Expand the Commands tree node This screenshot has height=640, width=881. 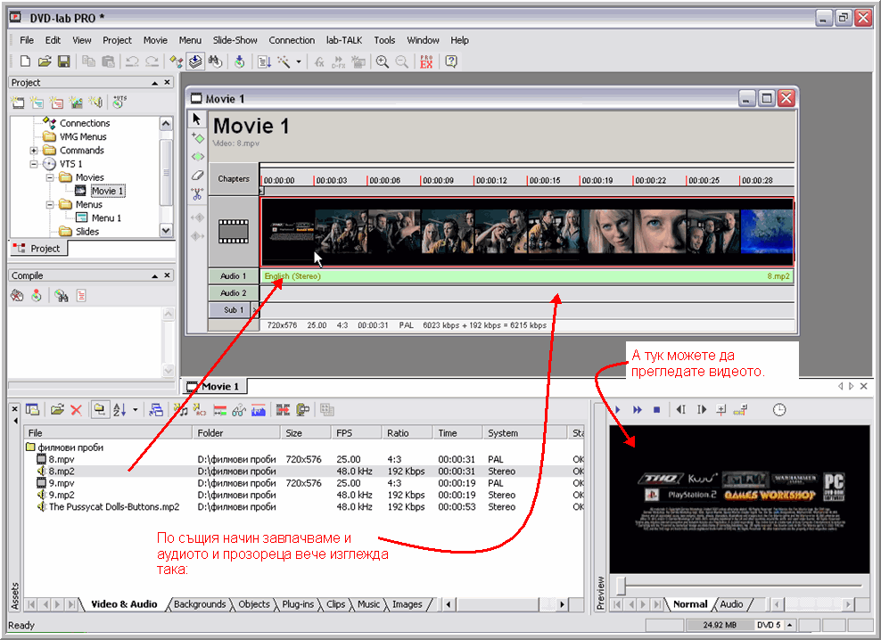click(34, 151)
